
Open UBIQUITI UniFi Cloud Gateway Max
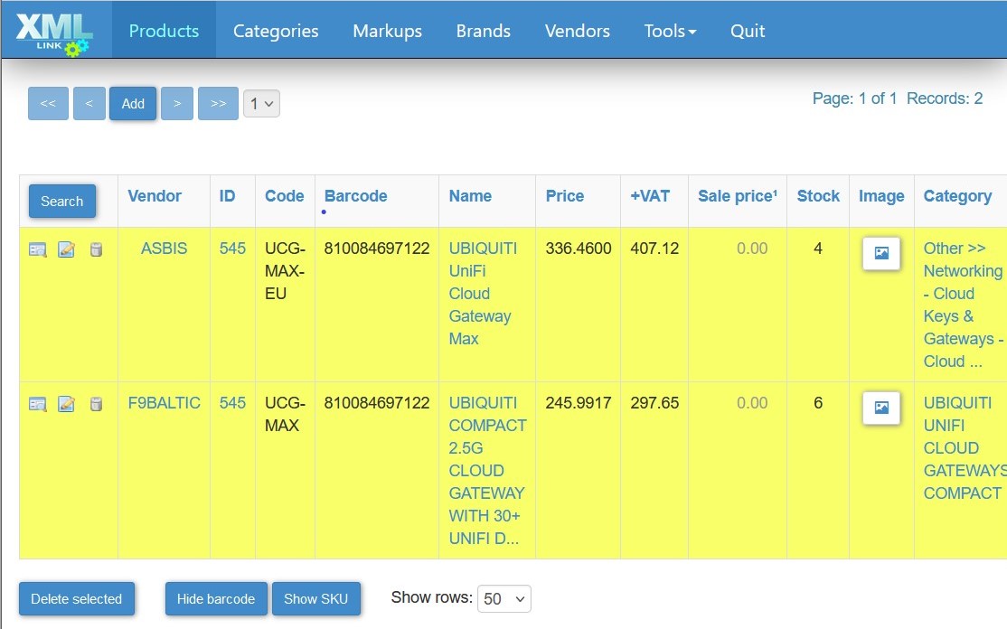click(x=483, y=294)
